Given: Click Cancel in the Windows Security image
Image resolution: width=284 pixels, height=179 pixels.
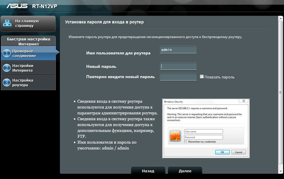Looking at the screenshot, I should pyautogui.click(x=238, y=152).
